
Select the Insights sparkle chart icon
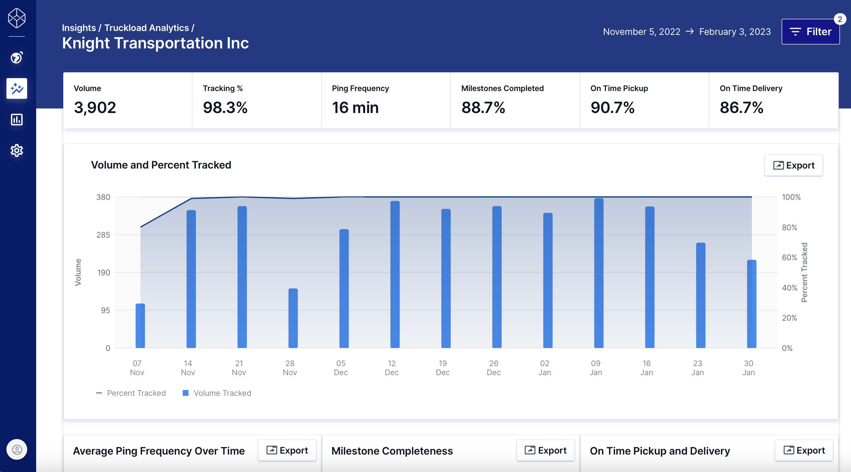tap(16, 88)
